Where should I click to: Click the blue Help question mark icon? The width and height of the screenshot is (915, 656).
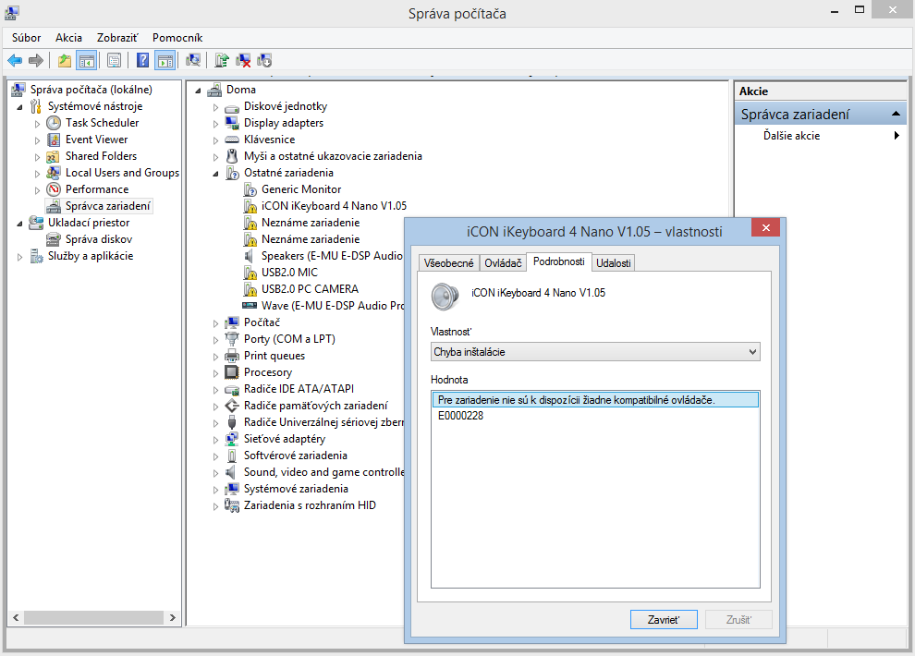point(142,60)
